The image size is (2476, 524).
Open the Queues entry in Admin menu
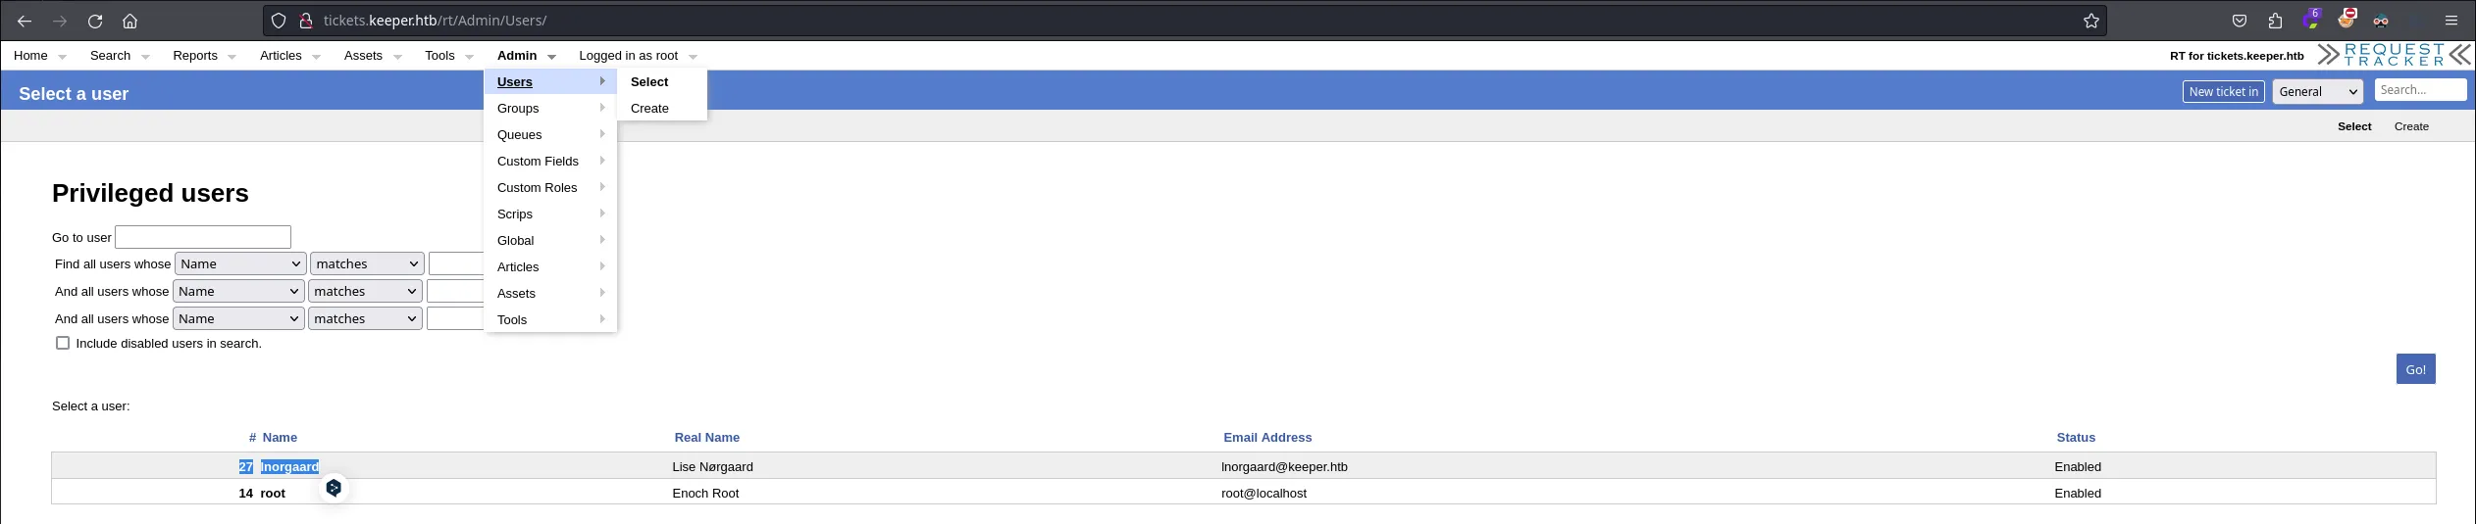[519, 135]
